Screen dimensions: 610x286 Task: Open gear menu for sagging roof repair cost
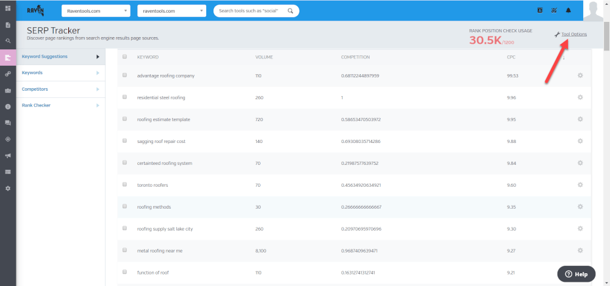(x=580, y=141)
